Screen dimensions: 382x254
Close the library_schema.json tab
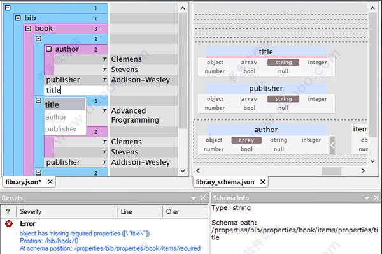[262, 182]
